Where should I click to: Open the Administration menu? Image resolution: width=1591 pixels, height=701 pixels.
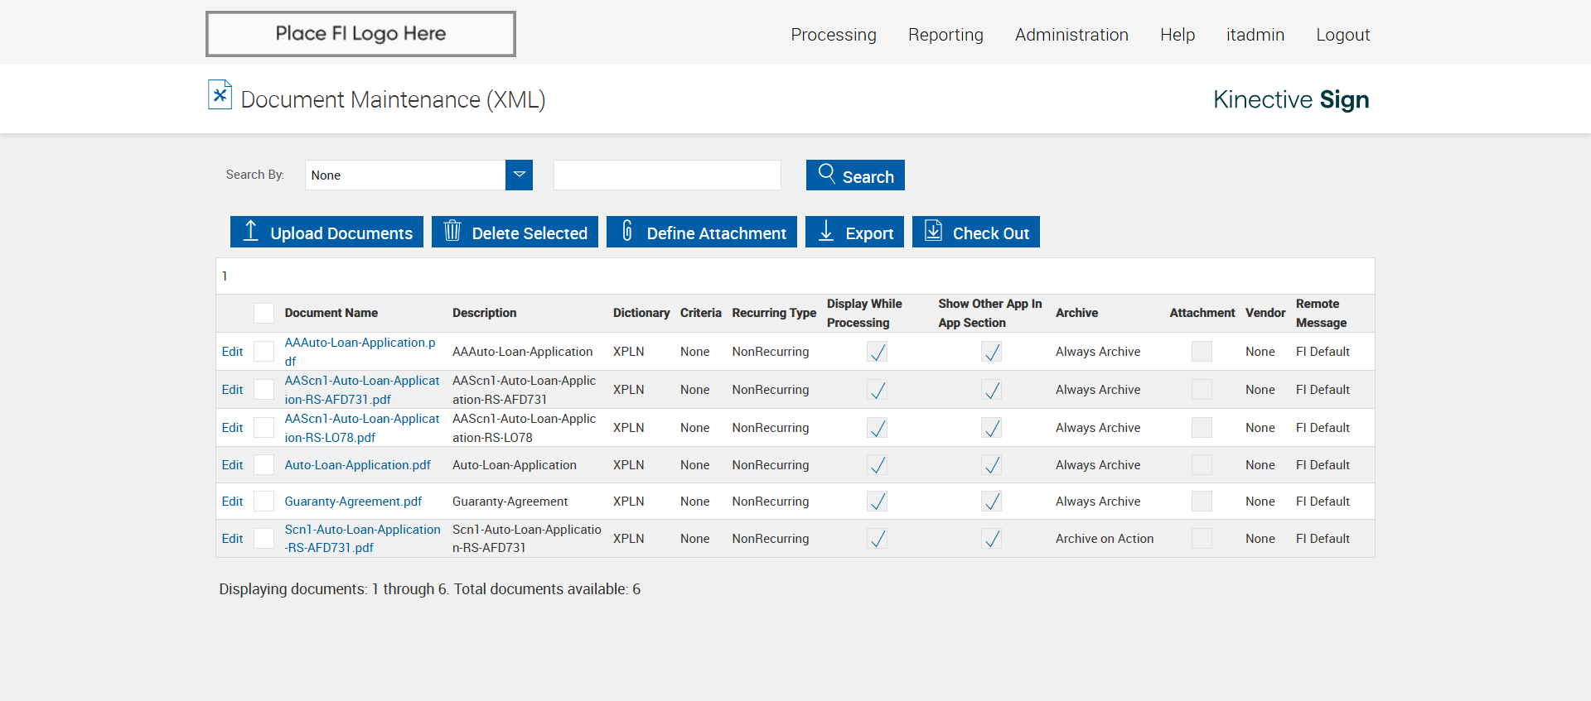tap(1071, 35)
